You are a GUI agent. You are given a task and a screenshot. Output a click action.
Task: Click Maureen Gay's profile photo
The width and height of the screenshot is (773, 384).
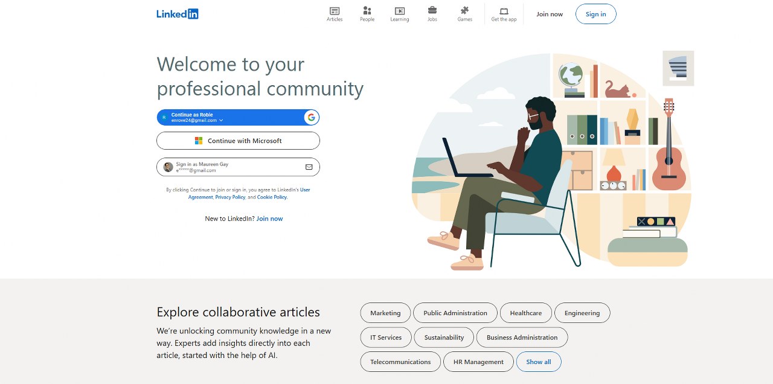coord(168,167)
